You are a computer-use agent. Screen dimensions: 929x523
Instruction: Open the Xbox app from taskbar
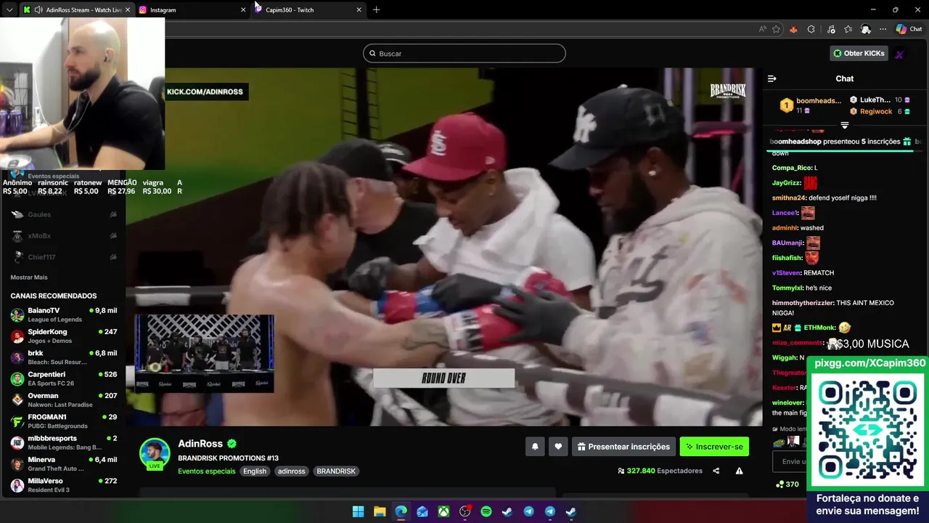point(443,511)
